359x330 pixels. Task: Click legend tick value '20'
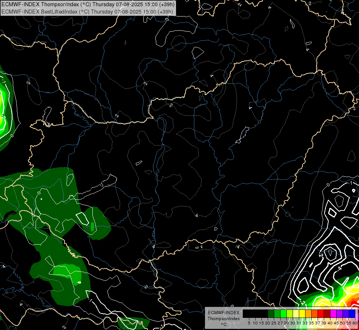tap(268, 323)
